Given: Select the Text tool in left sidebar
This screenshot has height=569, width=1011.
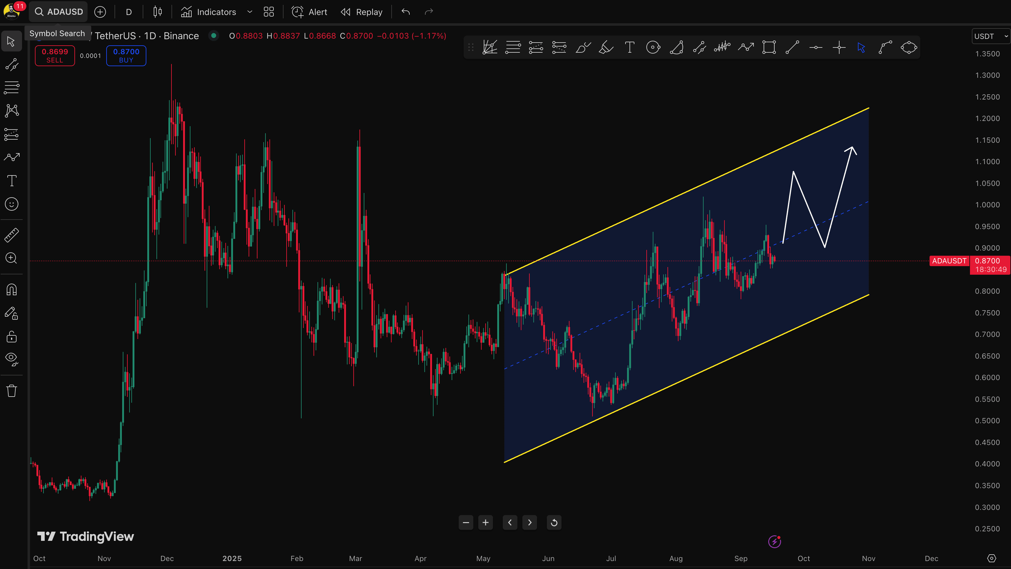Looking at the screenshot, I should click(x=11, y=181).
